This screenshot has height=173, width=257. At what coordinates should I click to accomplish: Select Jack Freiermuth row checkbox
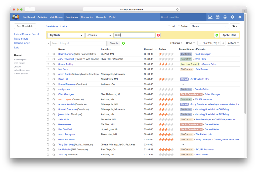[x=48, y=59]
